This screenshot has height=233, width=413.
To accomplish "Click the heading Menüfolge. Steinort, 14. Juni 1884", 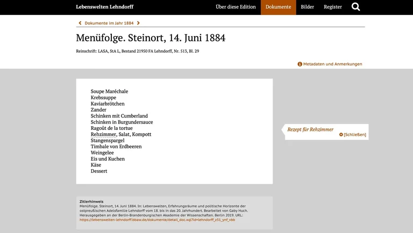I will coord(151,38).
